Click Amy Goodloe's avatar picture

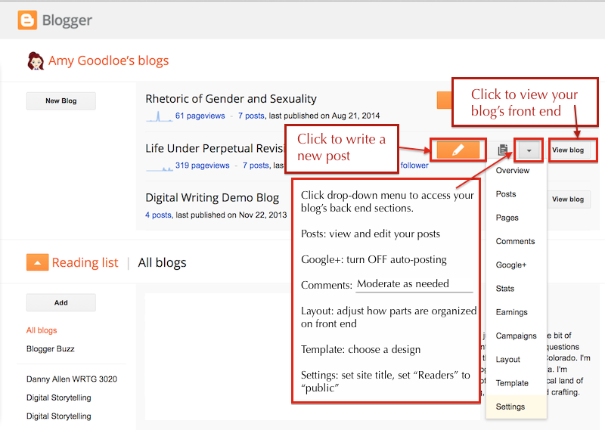[x=36, y=61]
